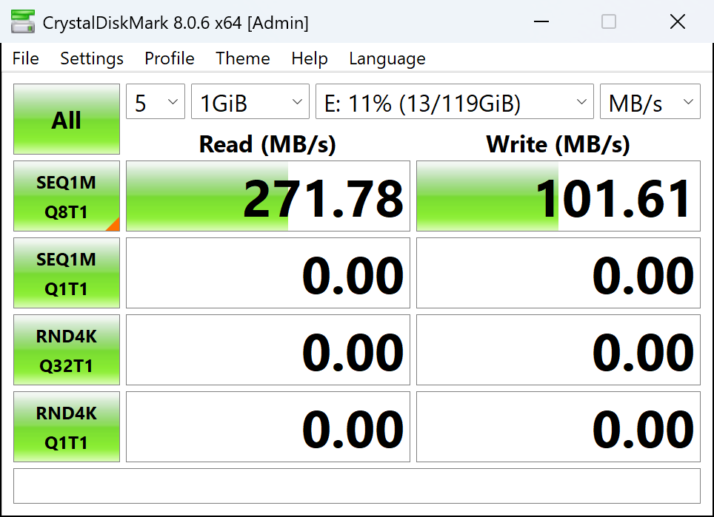714x517 pixels.
Task: Click the empty comment field at bottom
Action: [357, 486]
